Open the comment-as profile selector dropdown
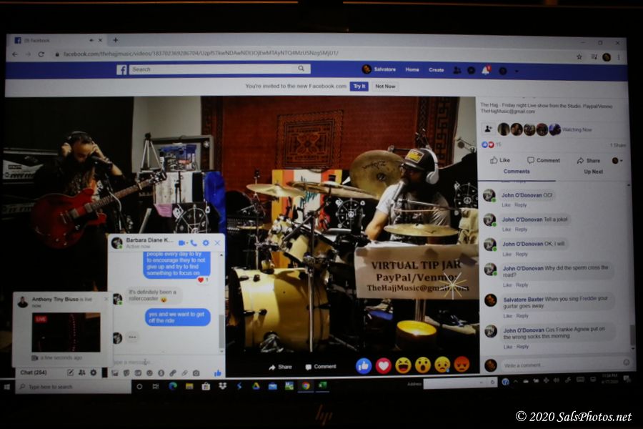Viewport: 643px width, 429px height. pos(617,160)
